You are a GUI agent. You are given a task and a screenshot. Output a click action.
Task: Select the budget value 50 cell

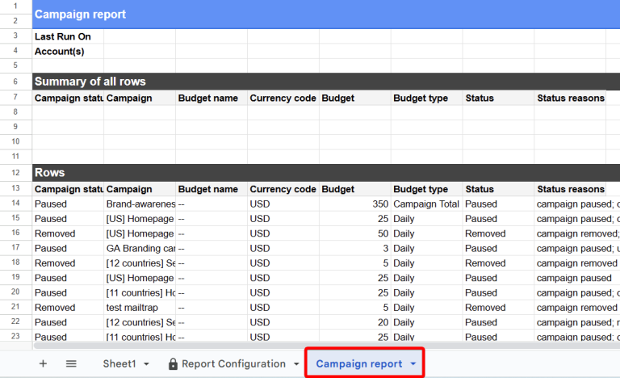(x=354, y=233)
